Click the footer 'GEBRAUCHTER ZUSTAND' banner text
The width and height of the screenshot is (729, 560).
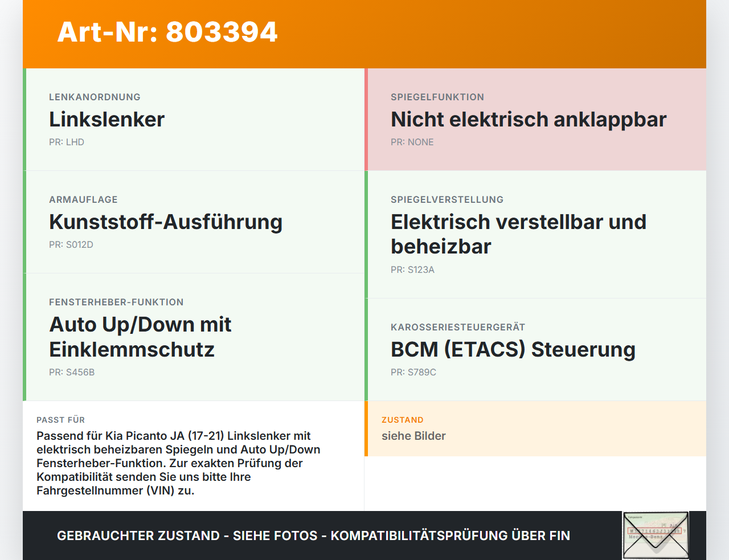(x=313, y=536)
